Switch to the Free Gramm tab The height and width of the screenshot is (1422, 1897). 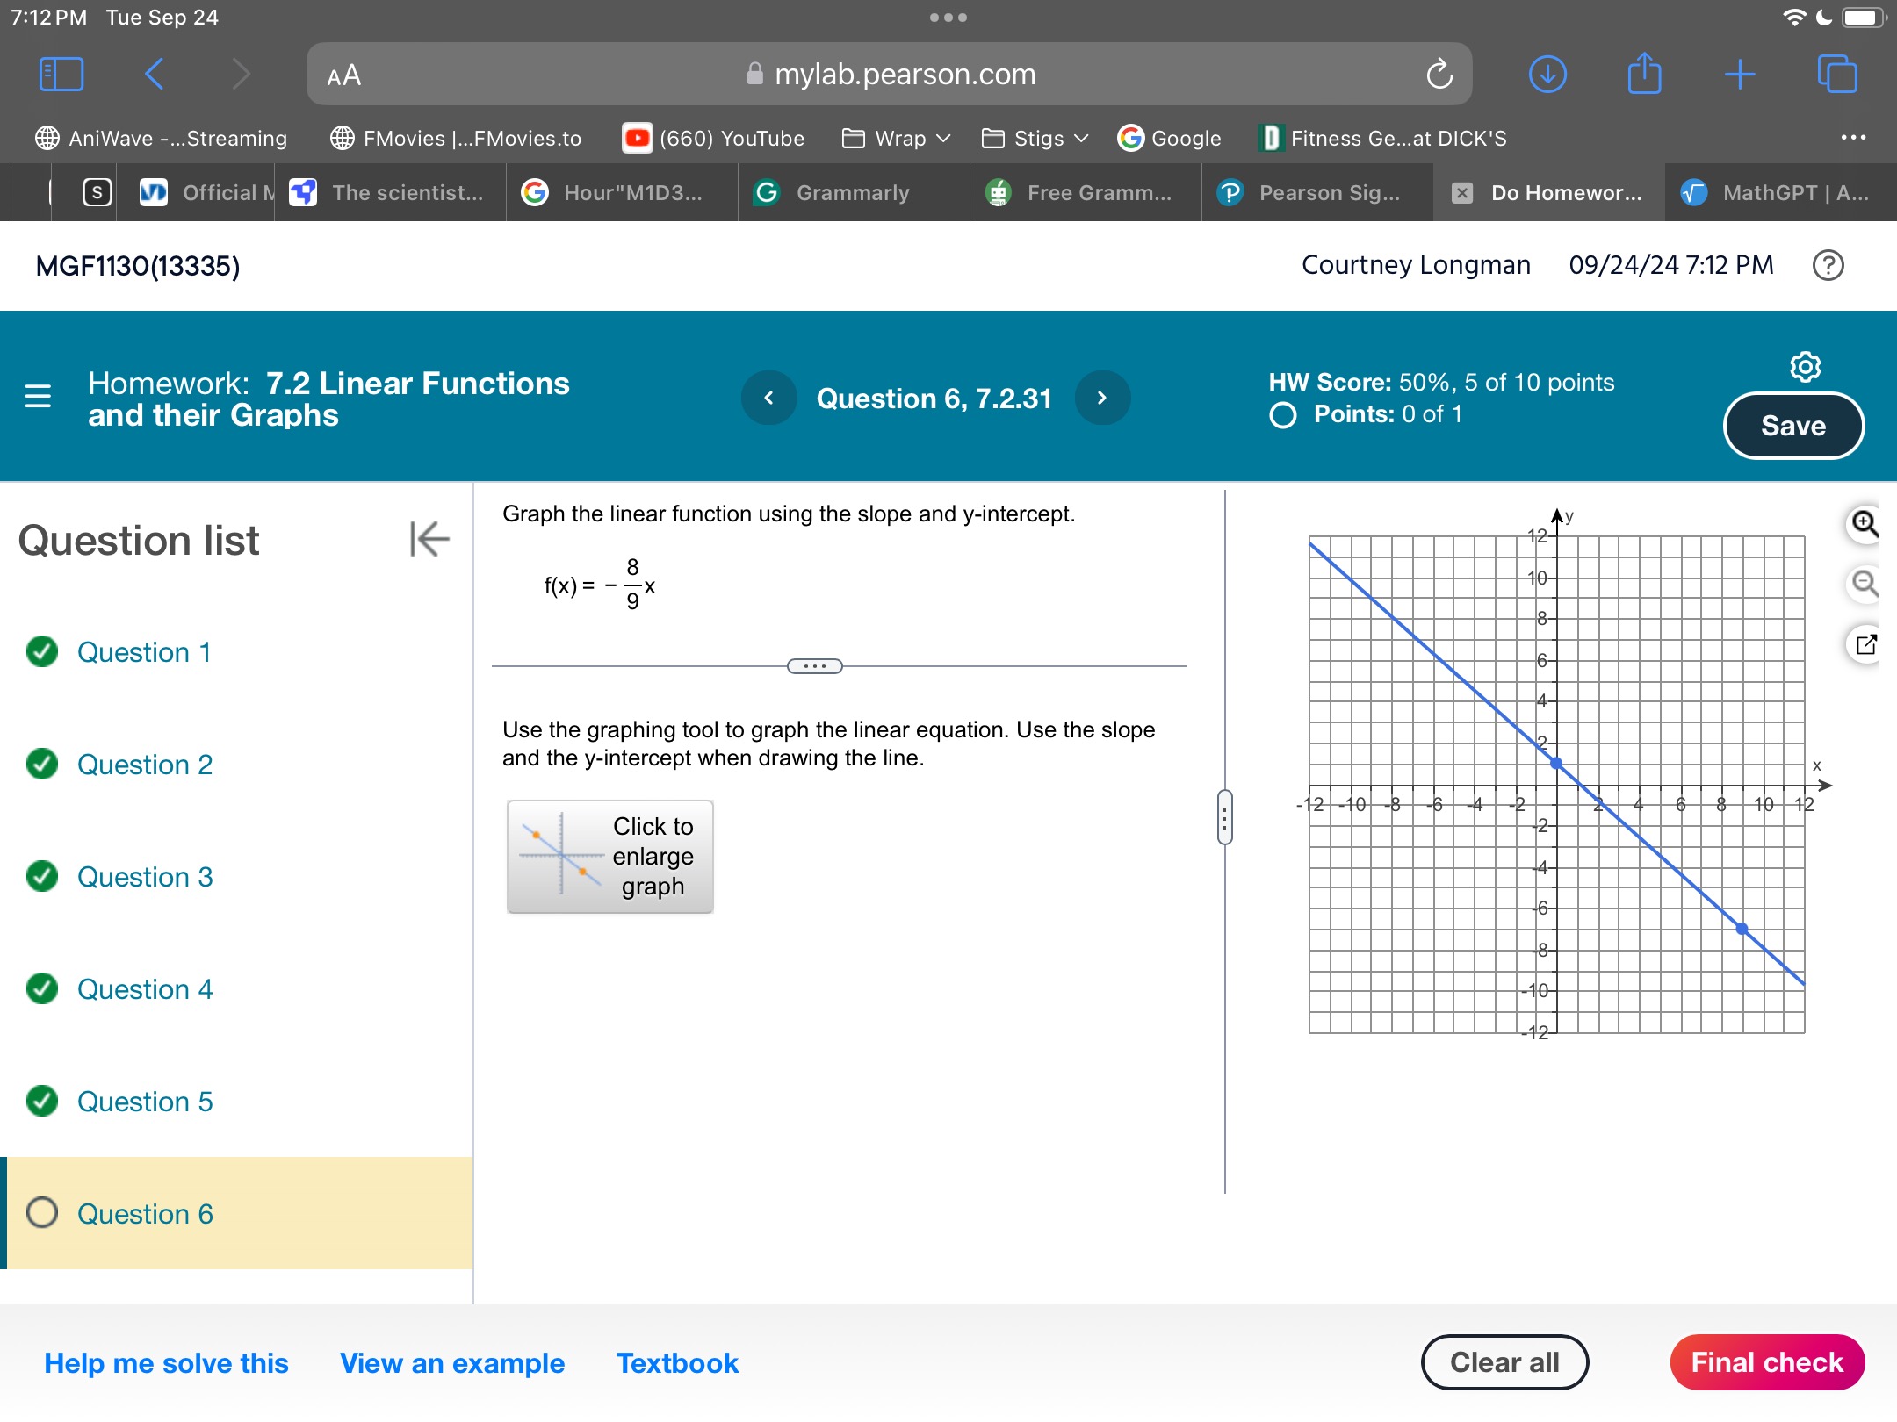[1086, 193]
